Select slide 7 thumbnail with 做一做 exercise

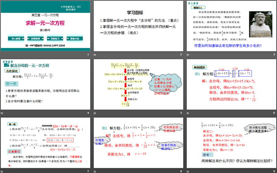pos(46,143)
